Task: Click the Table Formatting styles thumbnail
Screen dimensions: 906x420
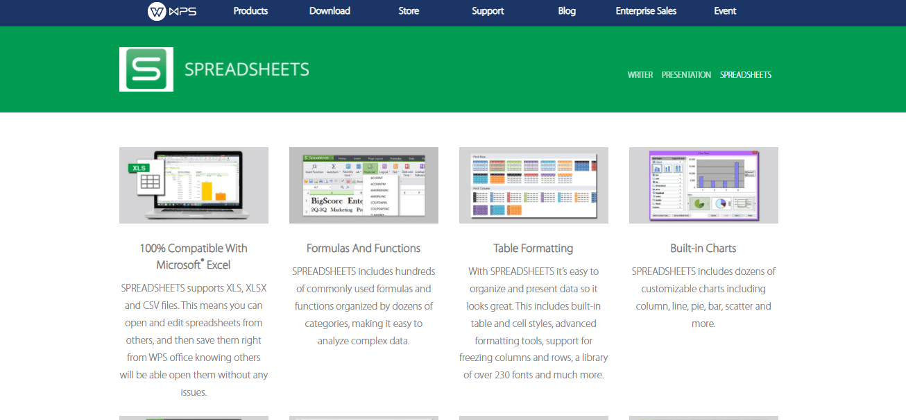Action: (533, 185)
